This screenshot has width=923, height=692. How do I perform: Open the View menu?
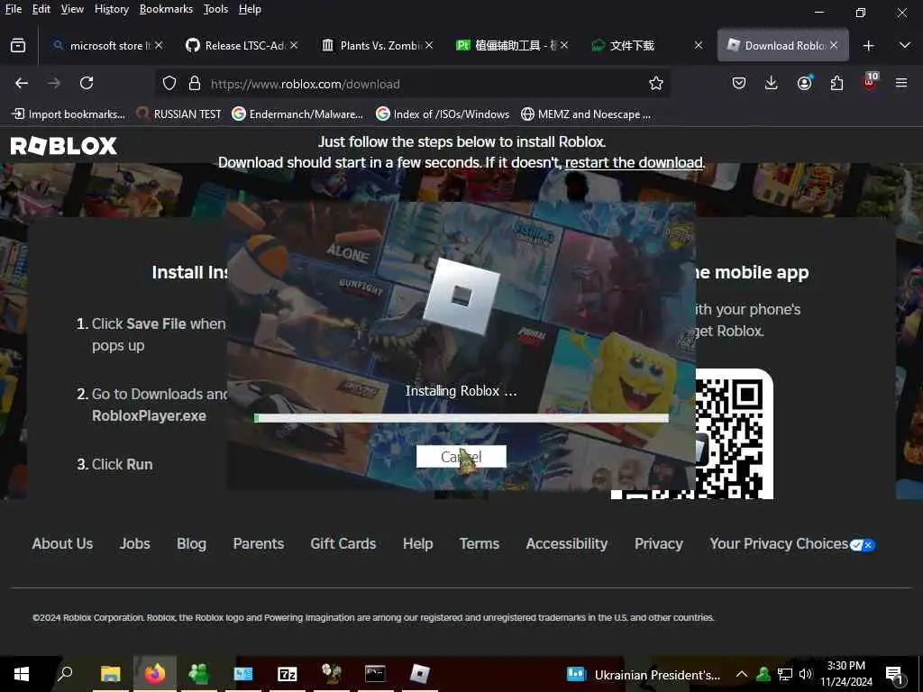tap(72, 9)
